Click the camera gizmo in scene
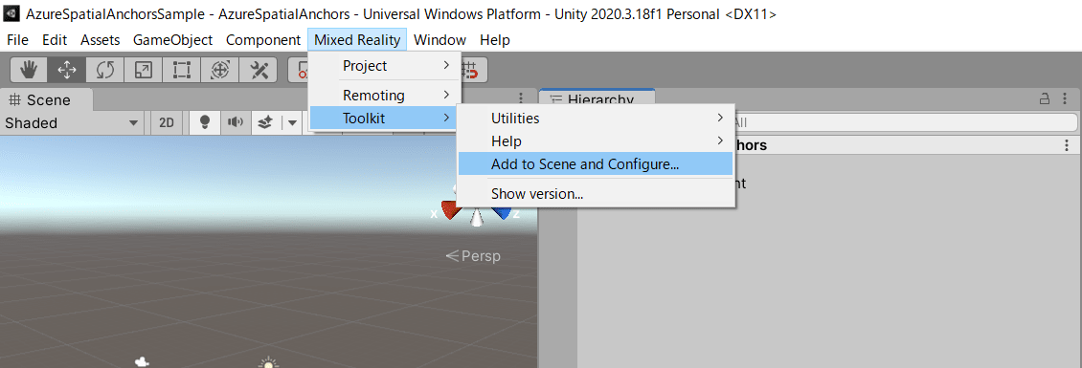The width and height of the screenshot is (1082, 368). coord(142,362)
